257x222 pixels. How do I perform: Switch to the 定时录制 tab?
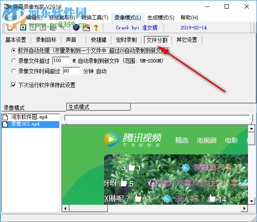click(126, 40)
